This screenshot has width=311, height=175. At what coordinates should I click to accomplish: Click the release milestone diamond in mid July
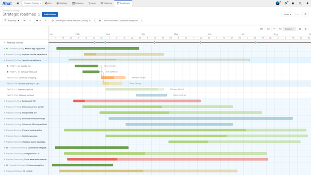[256, 42]
